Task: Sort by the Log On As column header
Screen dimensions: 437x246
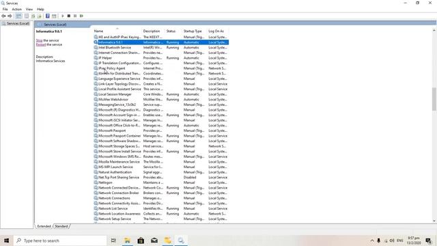Action: point(218,31)
